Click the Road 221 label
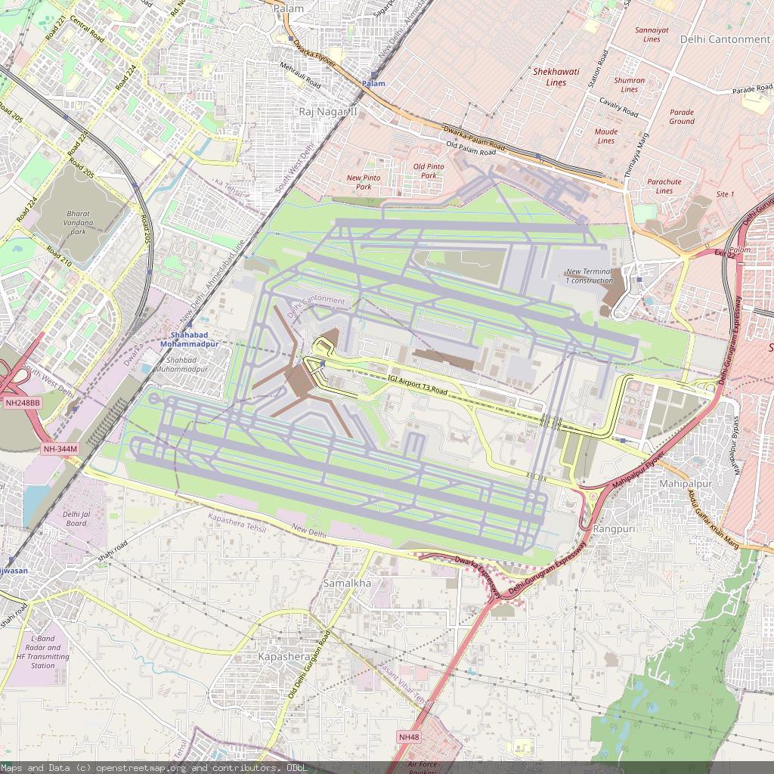This screenshot has height=774, width=774. coord(55,28)
